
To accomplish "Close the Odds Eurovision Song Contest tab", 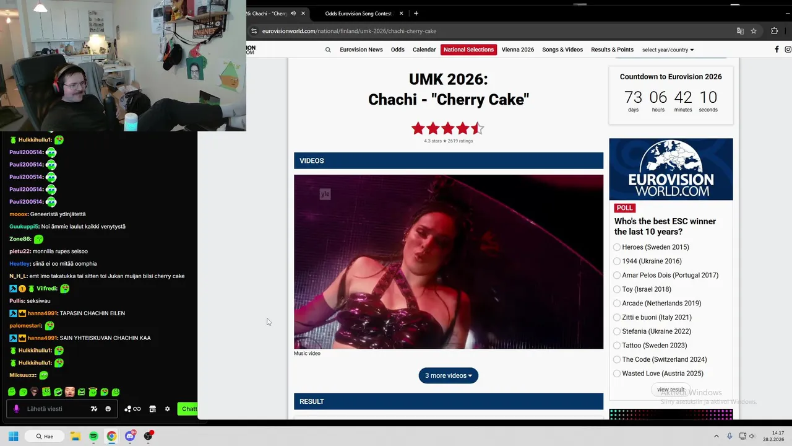I will 402,13.
